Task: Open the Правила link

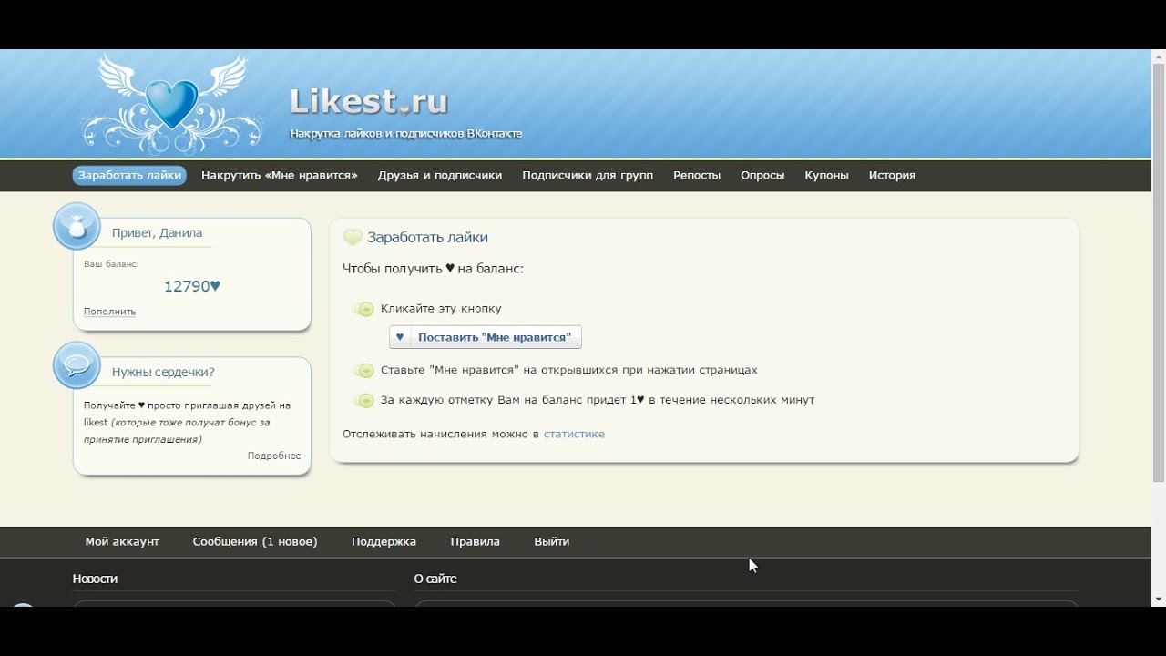Action: tap(475, 541)
